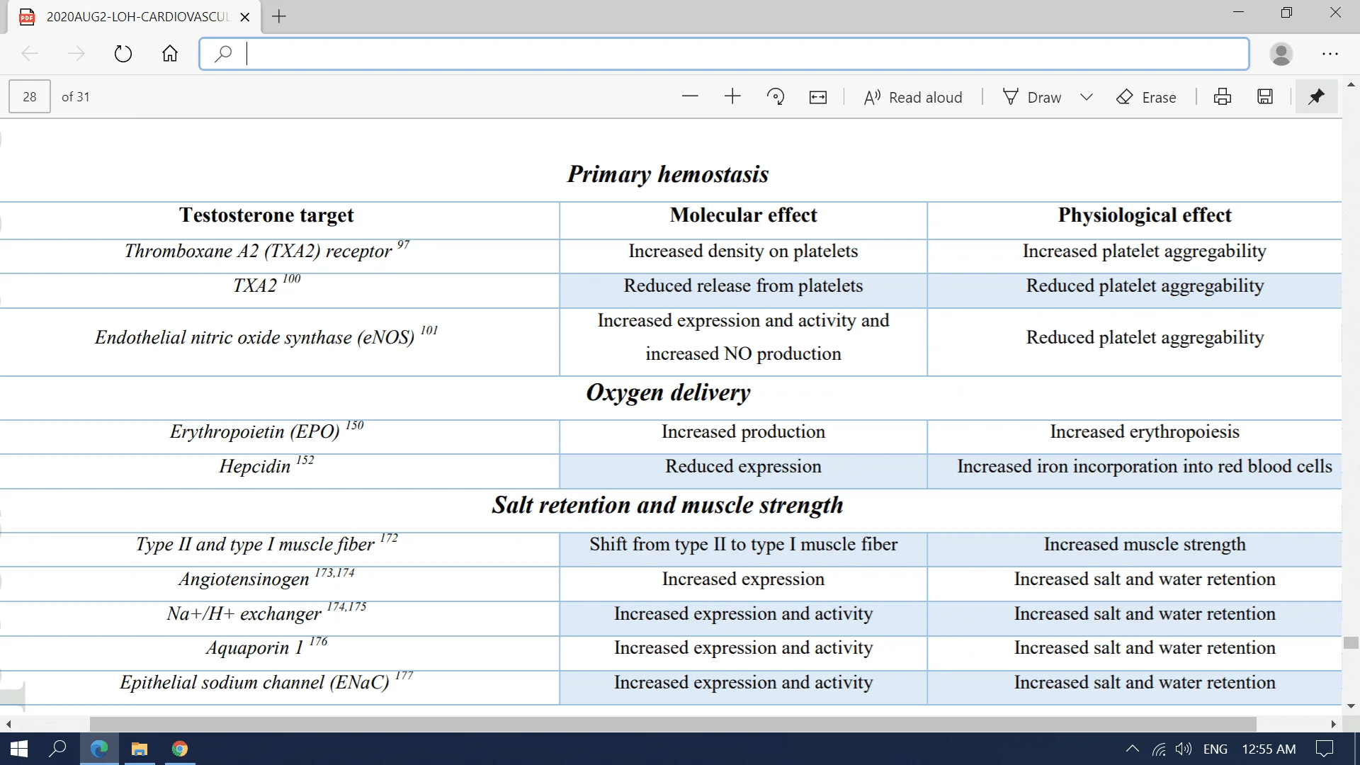This screenshot has width=1360, height=765.
Task: Expand the Draw options dropdown arrow
Action: pyautogui.click(x=1087, y=97)
